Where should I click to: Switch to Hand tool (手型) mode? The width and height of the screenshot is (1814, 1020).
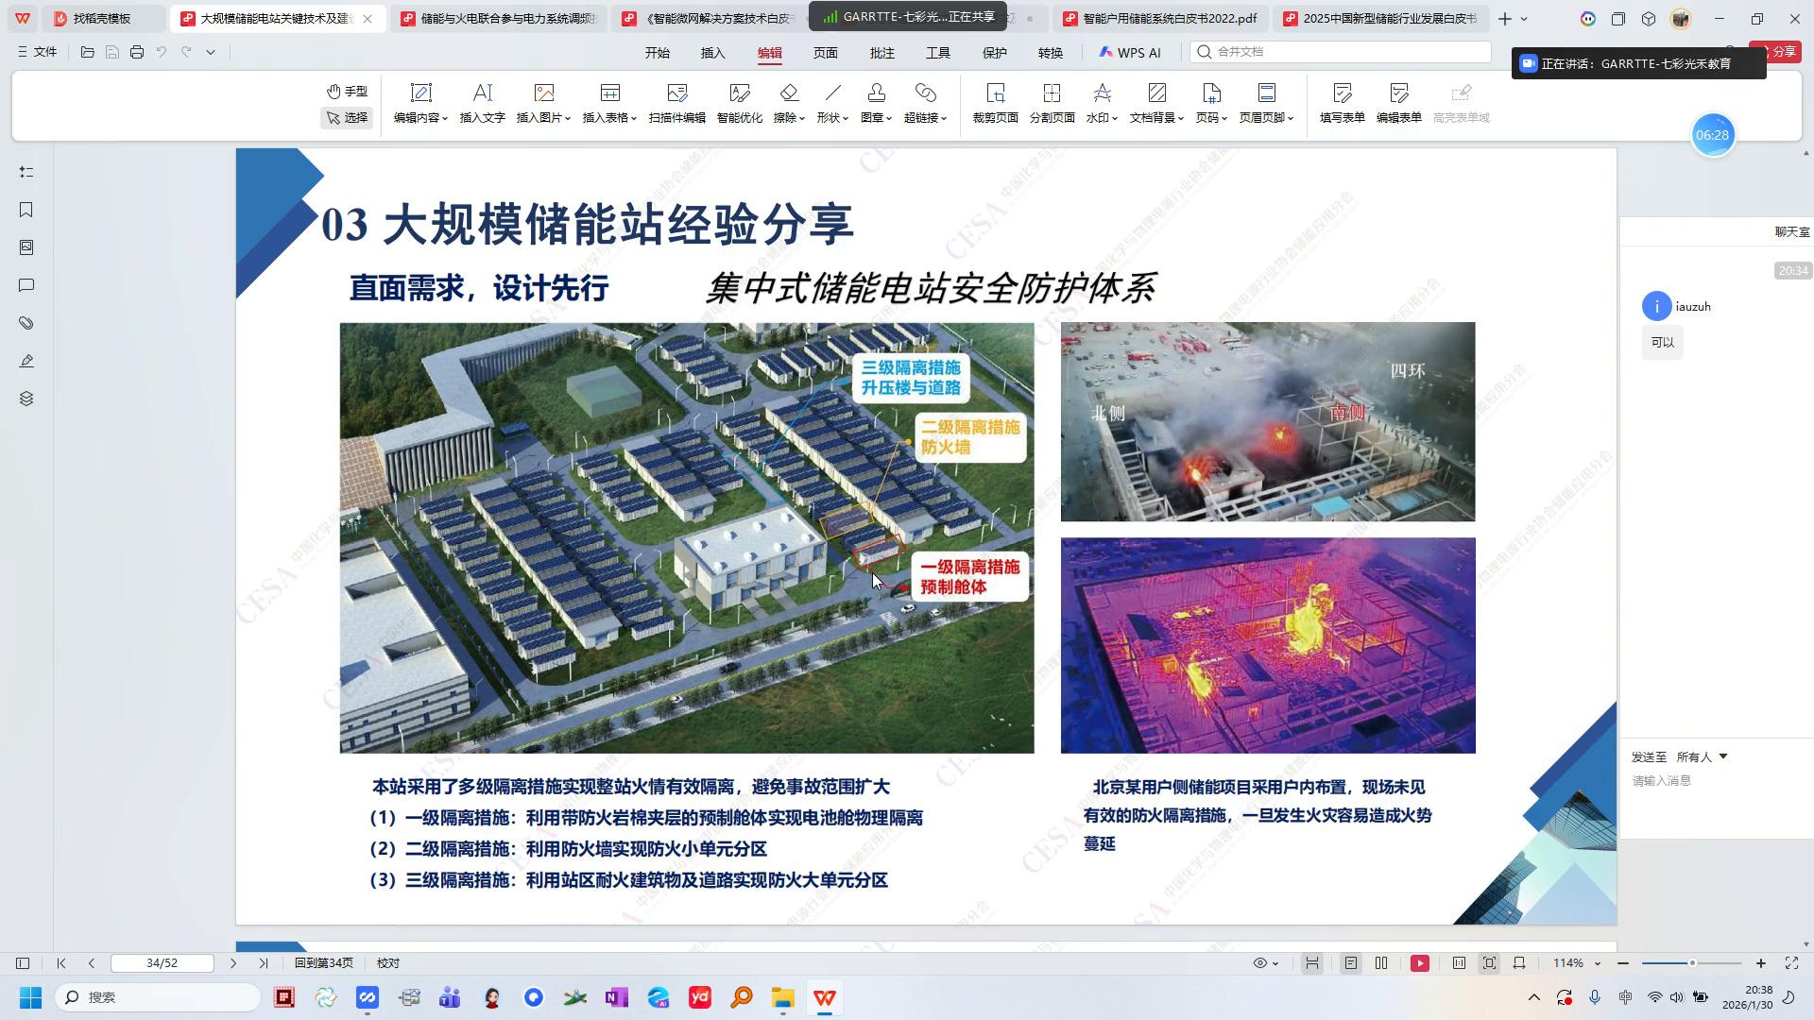pos(347,92)
